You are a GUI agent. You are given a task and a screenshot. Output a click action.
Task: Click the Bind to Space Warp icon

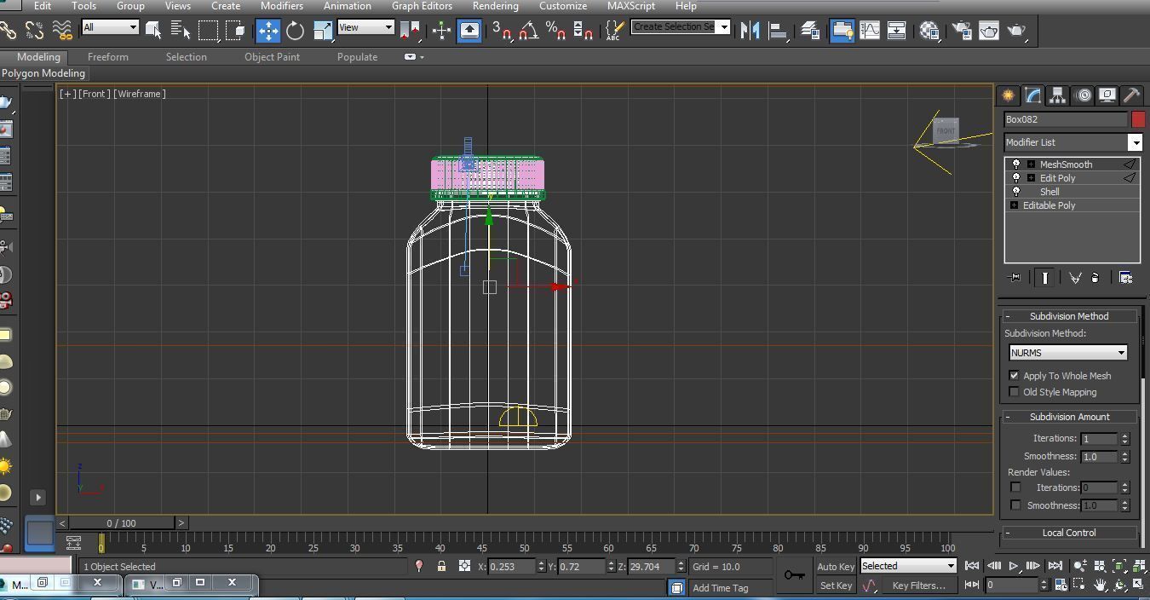(62, 31)
